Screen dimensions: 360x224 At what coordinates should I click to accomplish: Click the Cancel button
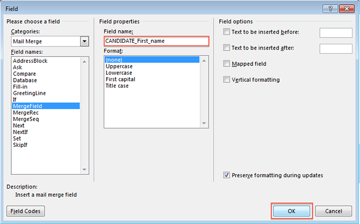pos(333,211)
